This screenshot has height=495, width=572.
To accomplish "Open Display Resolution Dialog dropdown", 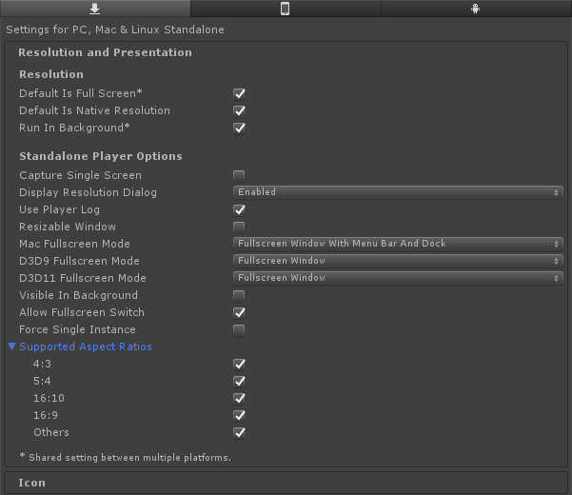I will [x=398, y=192].
